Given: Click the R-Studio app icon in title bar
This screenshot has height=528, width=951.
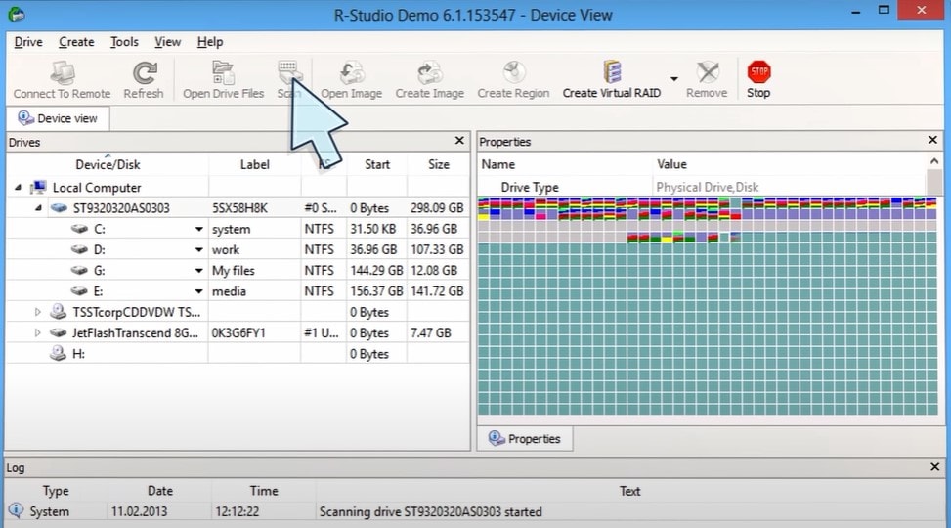Looking at the screenshot, I should pyautogui.click(x=17, y=14).
